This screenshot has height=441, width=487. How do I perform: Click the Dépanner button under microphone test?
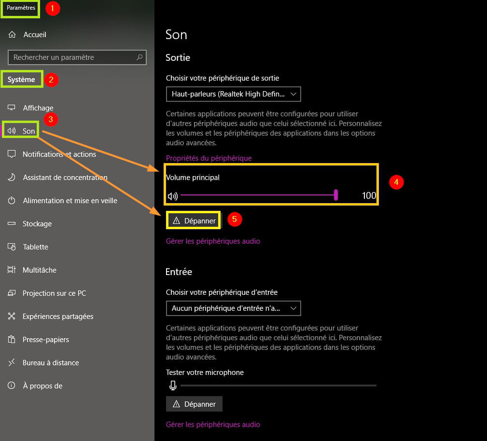coord(194,404)
